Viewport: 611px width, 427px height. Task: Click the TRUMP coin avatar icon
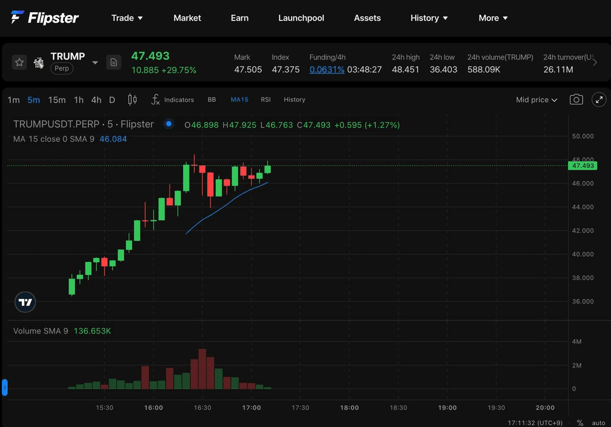(39, 62)
